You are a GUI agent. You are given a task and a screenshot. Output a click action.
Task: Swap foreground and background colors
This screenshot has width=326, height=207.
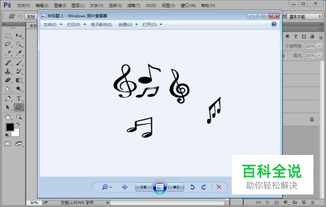18,124
